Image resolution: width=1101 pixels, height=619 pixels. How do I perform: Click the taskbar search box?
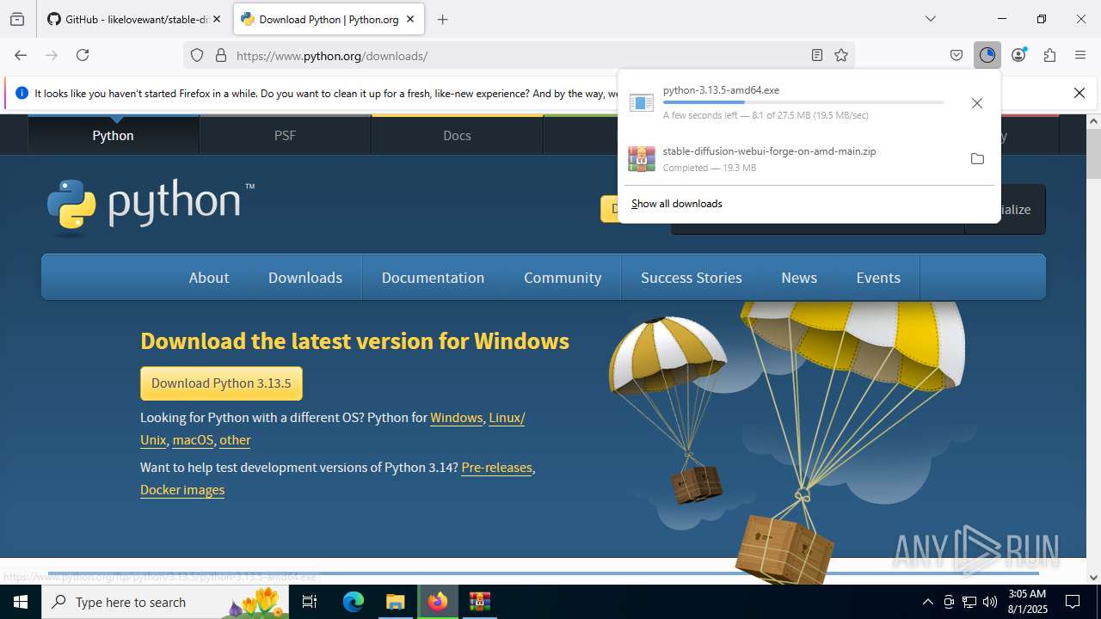pos(165,602)
